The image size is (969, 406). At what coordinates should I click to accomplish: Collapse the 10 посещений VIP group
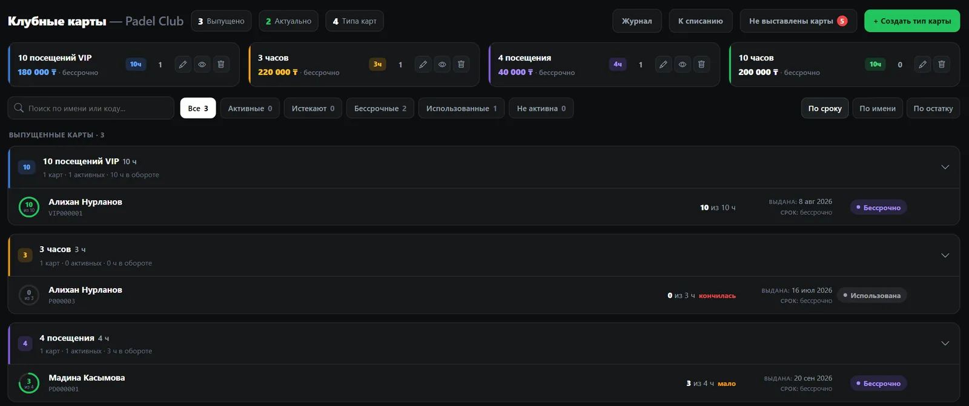945,167
